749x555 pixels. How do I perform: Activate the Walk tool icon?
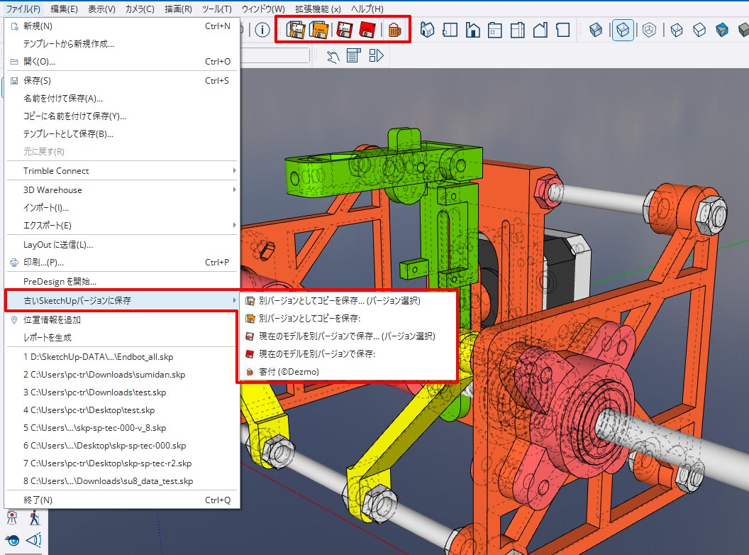click(x=34, y=518)
